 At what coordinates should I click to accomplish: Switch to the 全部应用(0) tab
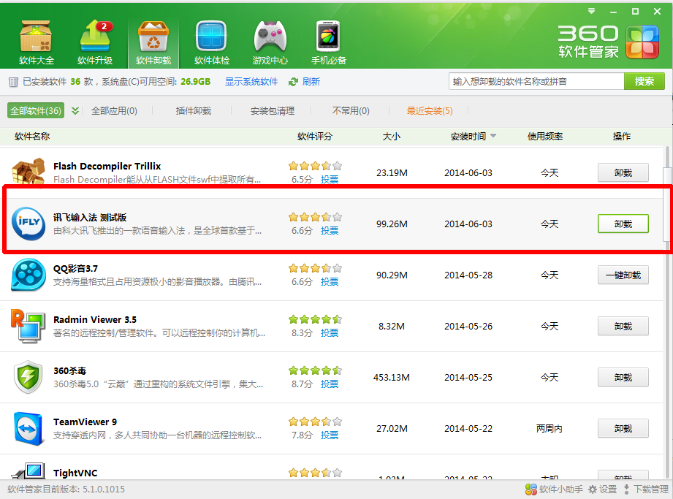tap(114, 111)
